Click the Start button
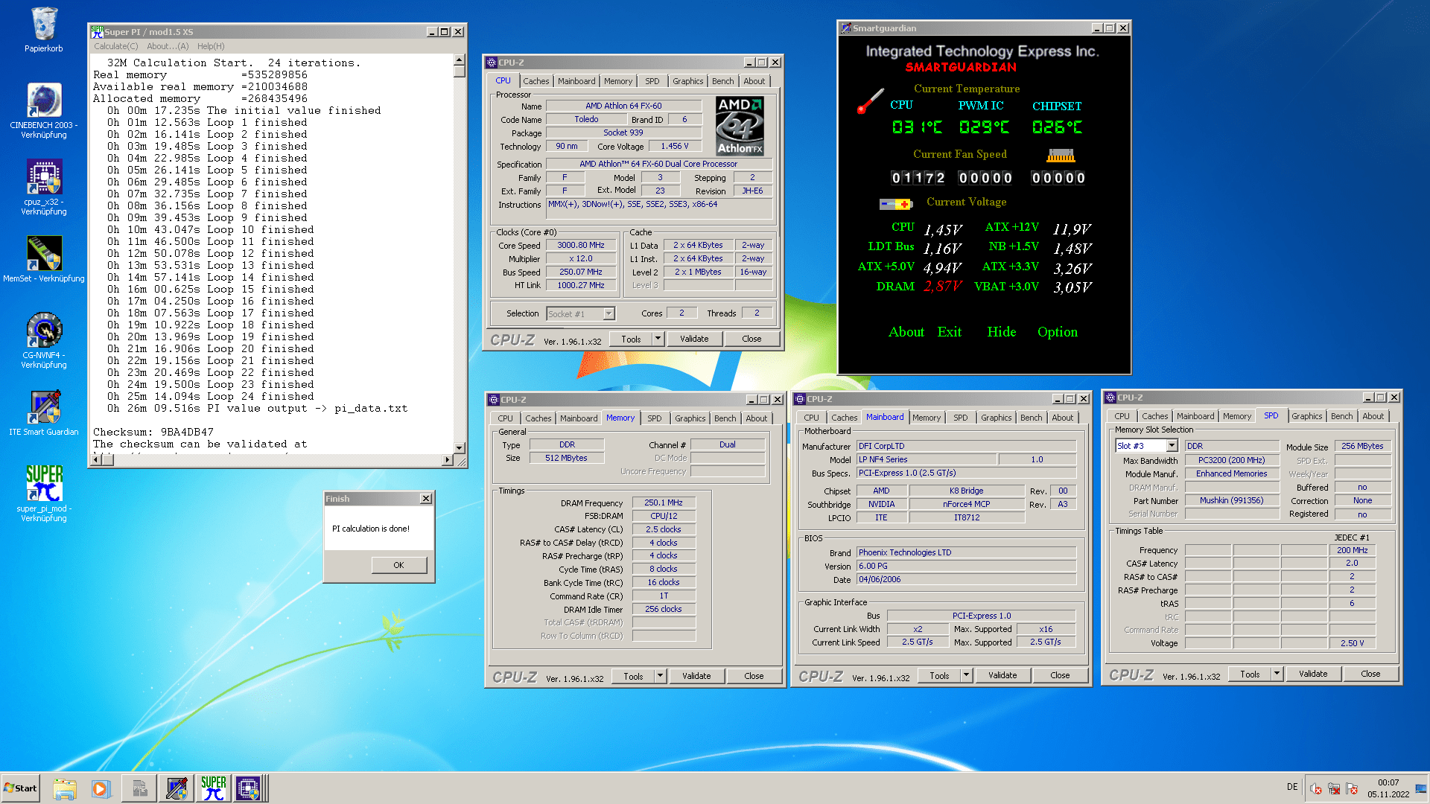Screen dimensions: 1430x804 (x=20, y=788)
